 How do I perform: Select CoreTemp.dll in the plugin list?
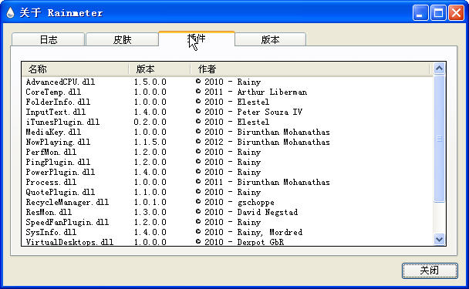(53, 92)
